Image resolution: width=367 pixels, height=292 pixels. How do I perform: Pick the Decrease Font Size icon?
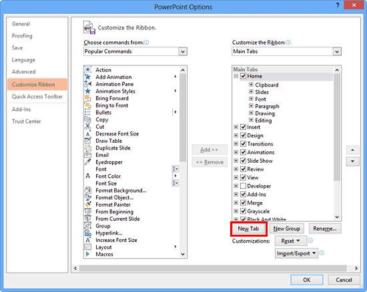point(88,133)
